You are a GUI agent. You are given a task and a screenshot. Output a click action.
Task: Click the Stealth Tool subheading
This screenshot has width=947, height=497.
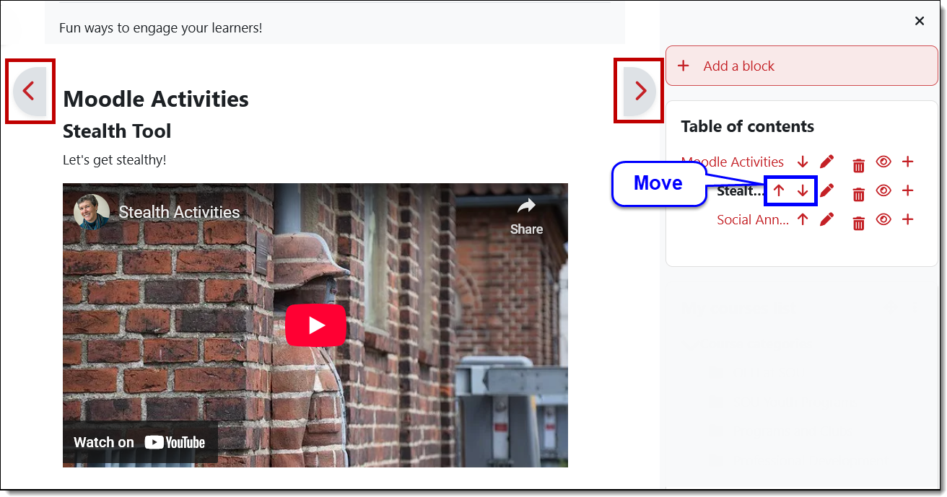[x=117, y=131]
